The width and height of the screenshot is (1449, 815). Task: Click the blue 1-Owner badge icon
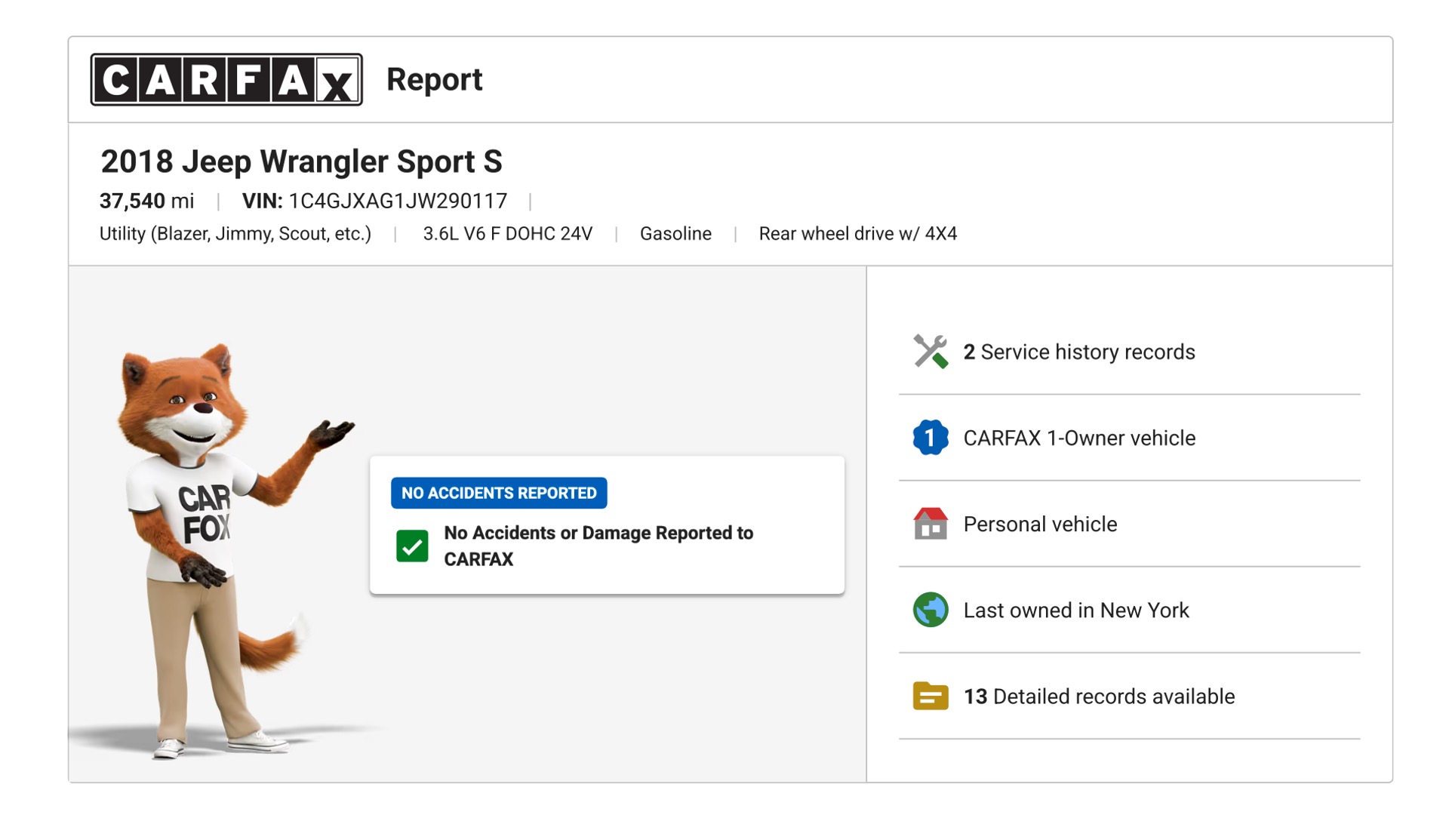[931, 438]
